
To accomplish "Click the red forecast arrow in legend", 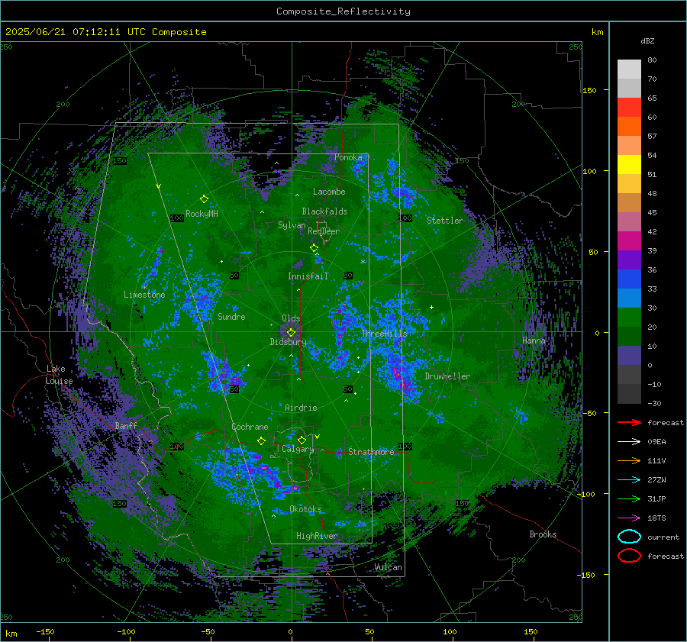I will click(629, 422).
